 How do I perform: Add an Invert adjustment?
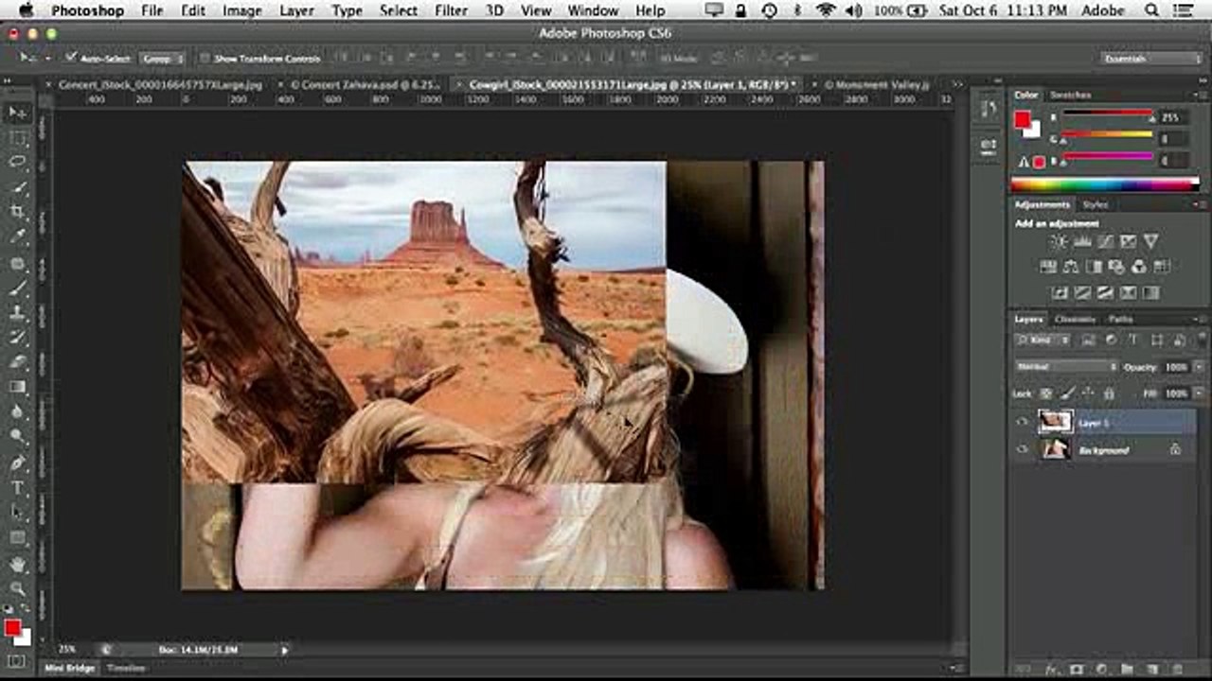tap(1059, 293)
